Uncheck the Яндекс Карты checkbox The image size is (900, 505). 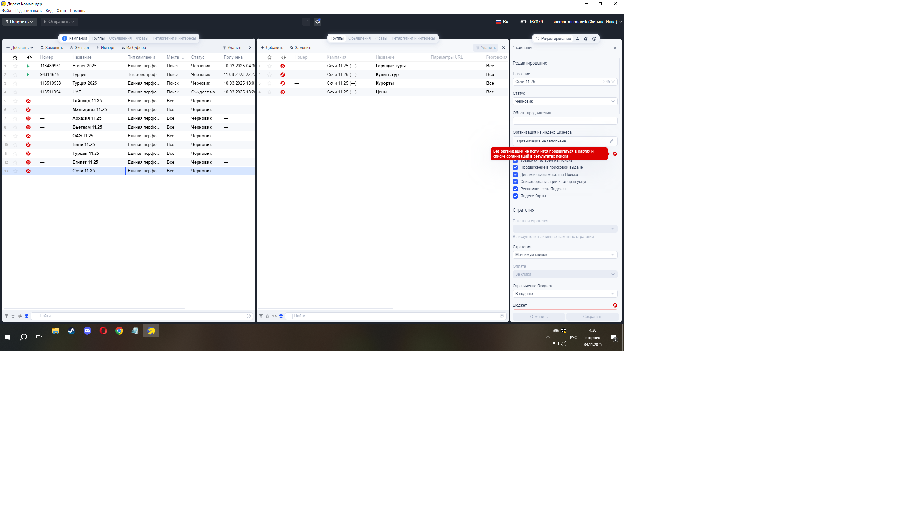(x=515, y=196)
